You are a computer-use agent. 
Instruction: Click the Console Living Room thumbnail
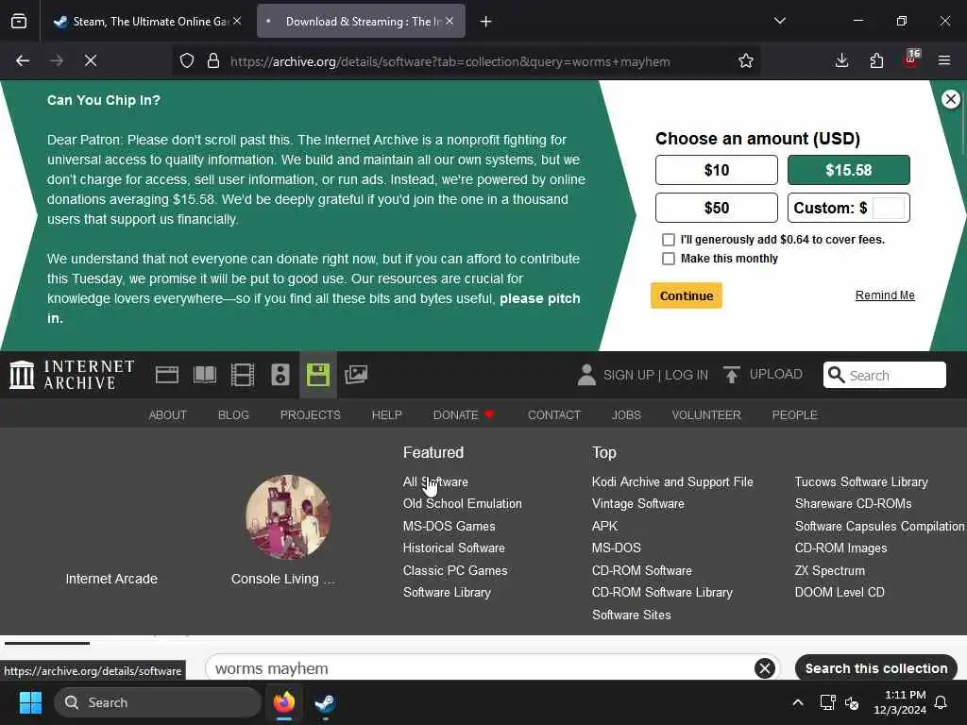(x=287, y=516)
